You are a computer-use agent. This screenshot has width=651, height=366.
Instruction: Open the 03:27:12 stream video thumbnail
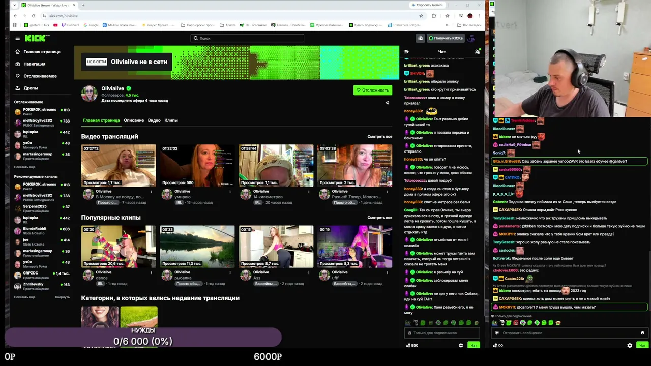[x=119, y=166]
